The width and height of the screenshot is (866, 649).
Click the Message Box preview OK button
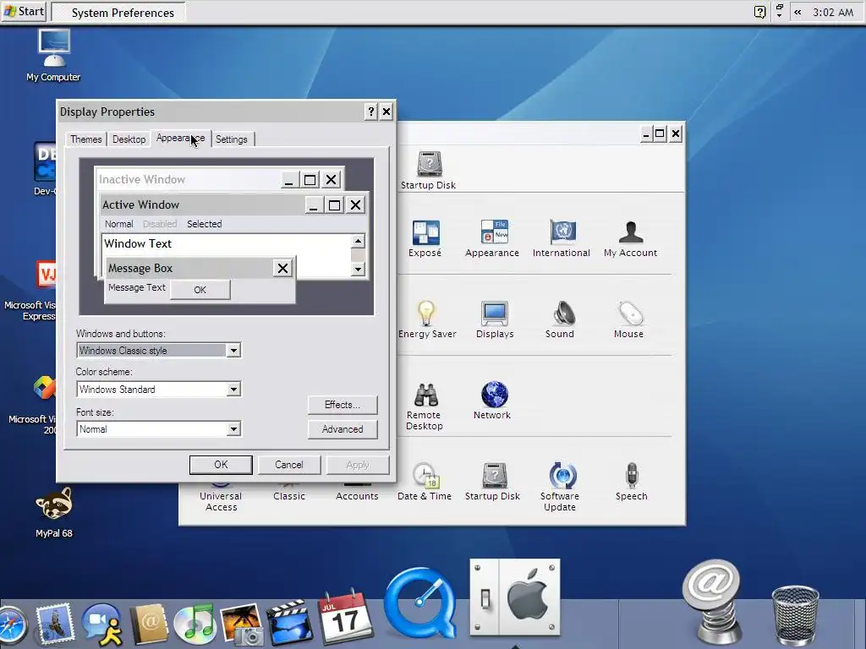tap(200, 290)
